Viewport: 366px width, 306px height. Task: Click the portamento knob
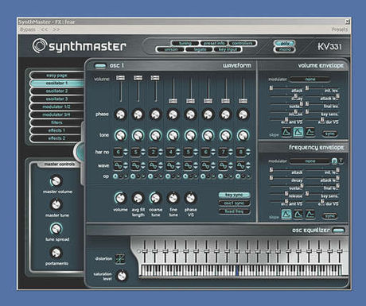point(56,253)
